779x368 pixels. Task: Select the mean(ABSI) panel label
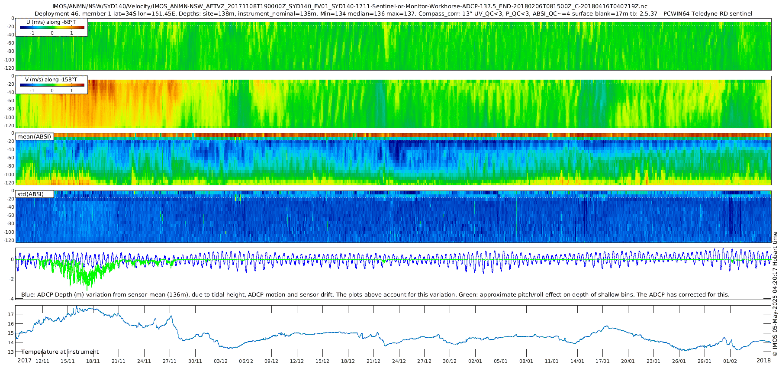[x=34, y=137]
